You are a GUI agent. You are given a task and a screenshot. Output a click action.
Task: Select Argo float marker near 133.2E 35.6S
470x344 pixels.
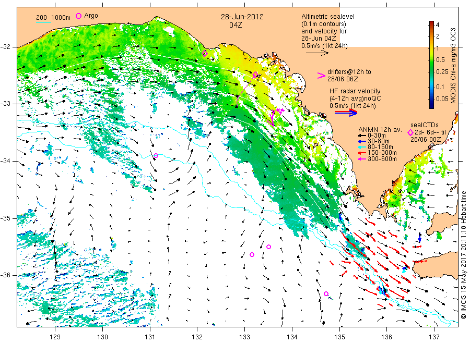(252, 254)
